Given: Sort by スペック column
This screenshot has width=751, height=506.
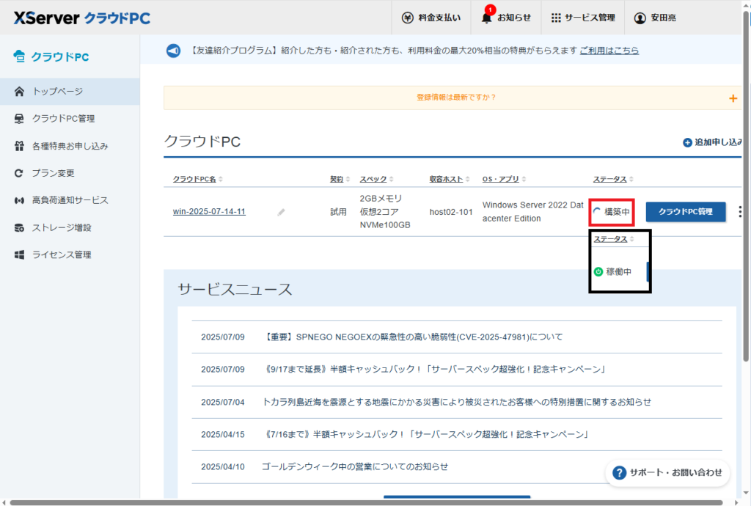Looking at the screenshot, I should click(x=376, y=179).
